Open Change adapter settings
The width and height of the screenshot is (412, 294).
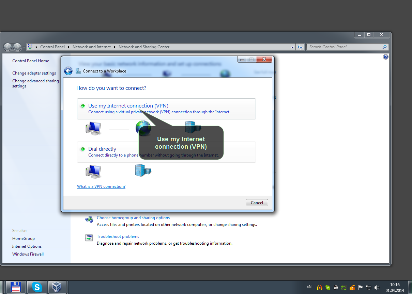coord(34,73)
